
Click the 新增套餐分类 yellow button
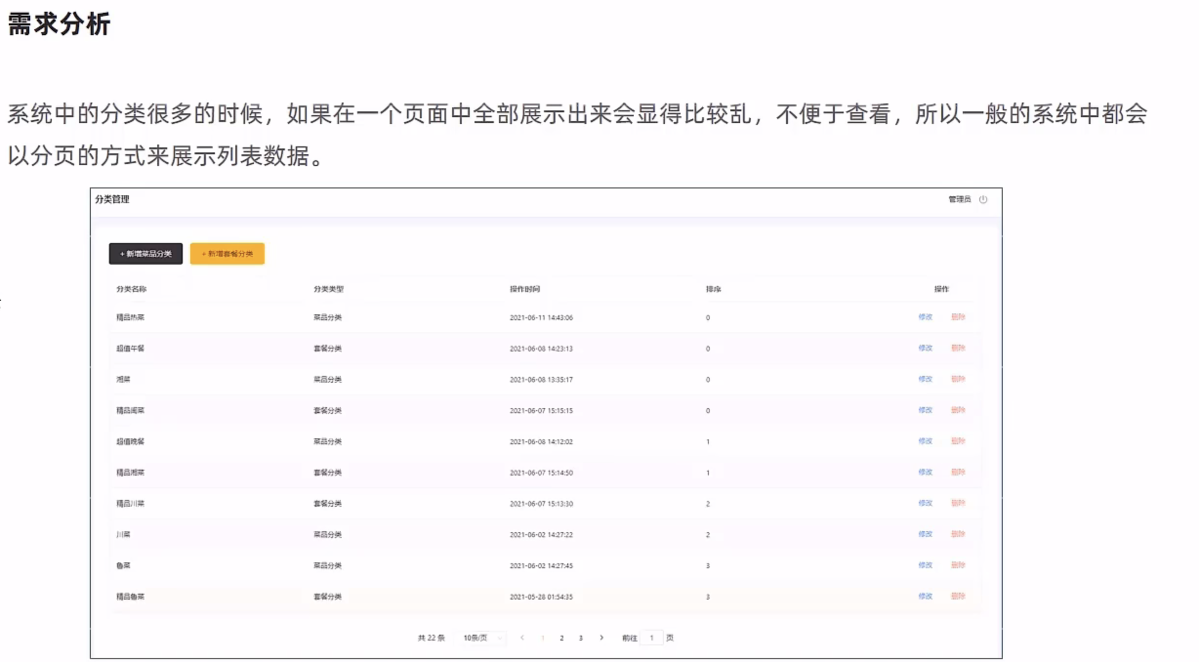(x=227, y=254)
